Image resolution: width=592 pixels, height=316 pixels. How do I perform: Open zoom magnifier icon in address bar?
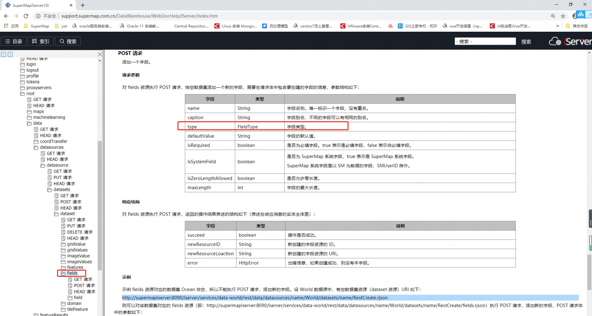(553, 16)
